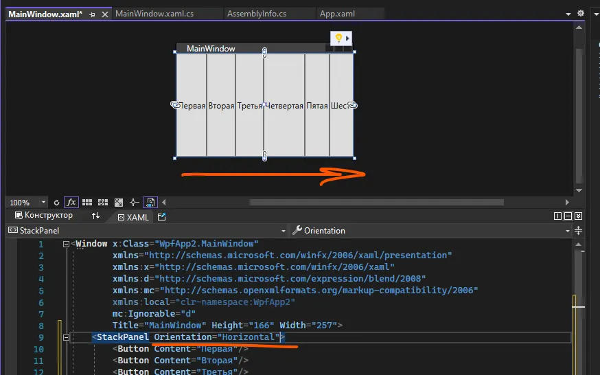Click the top margin anchor handle

tap(264, 53)
